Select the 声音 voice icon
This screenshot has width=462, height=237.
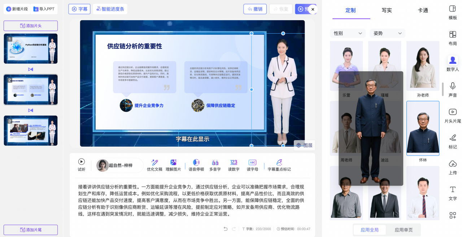[x=453, y=89]
